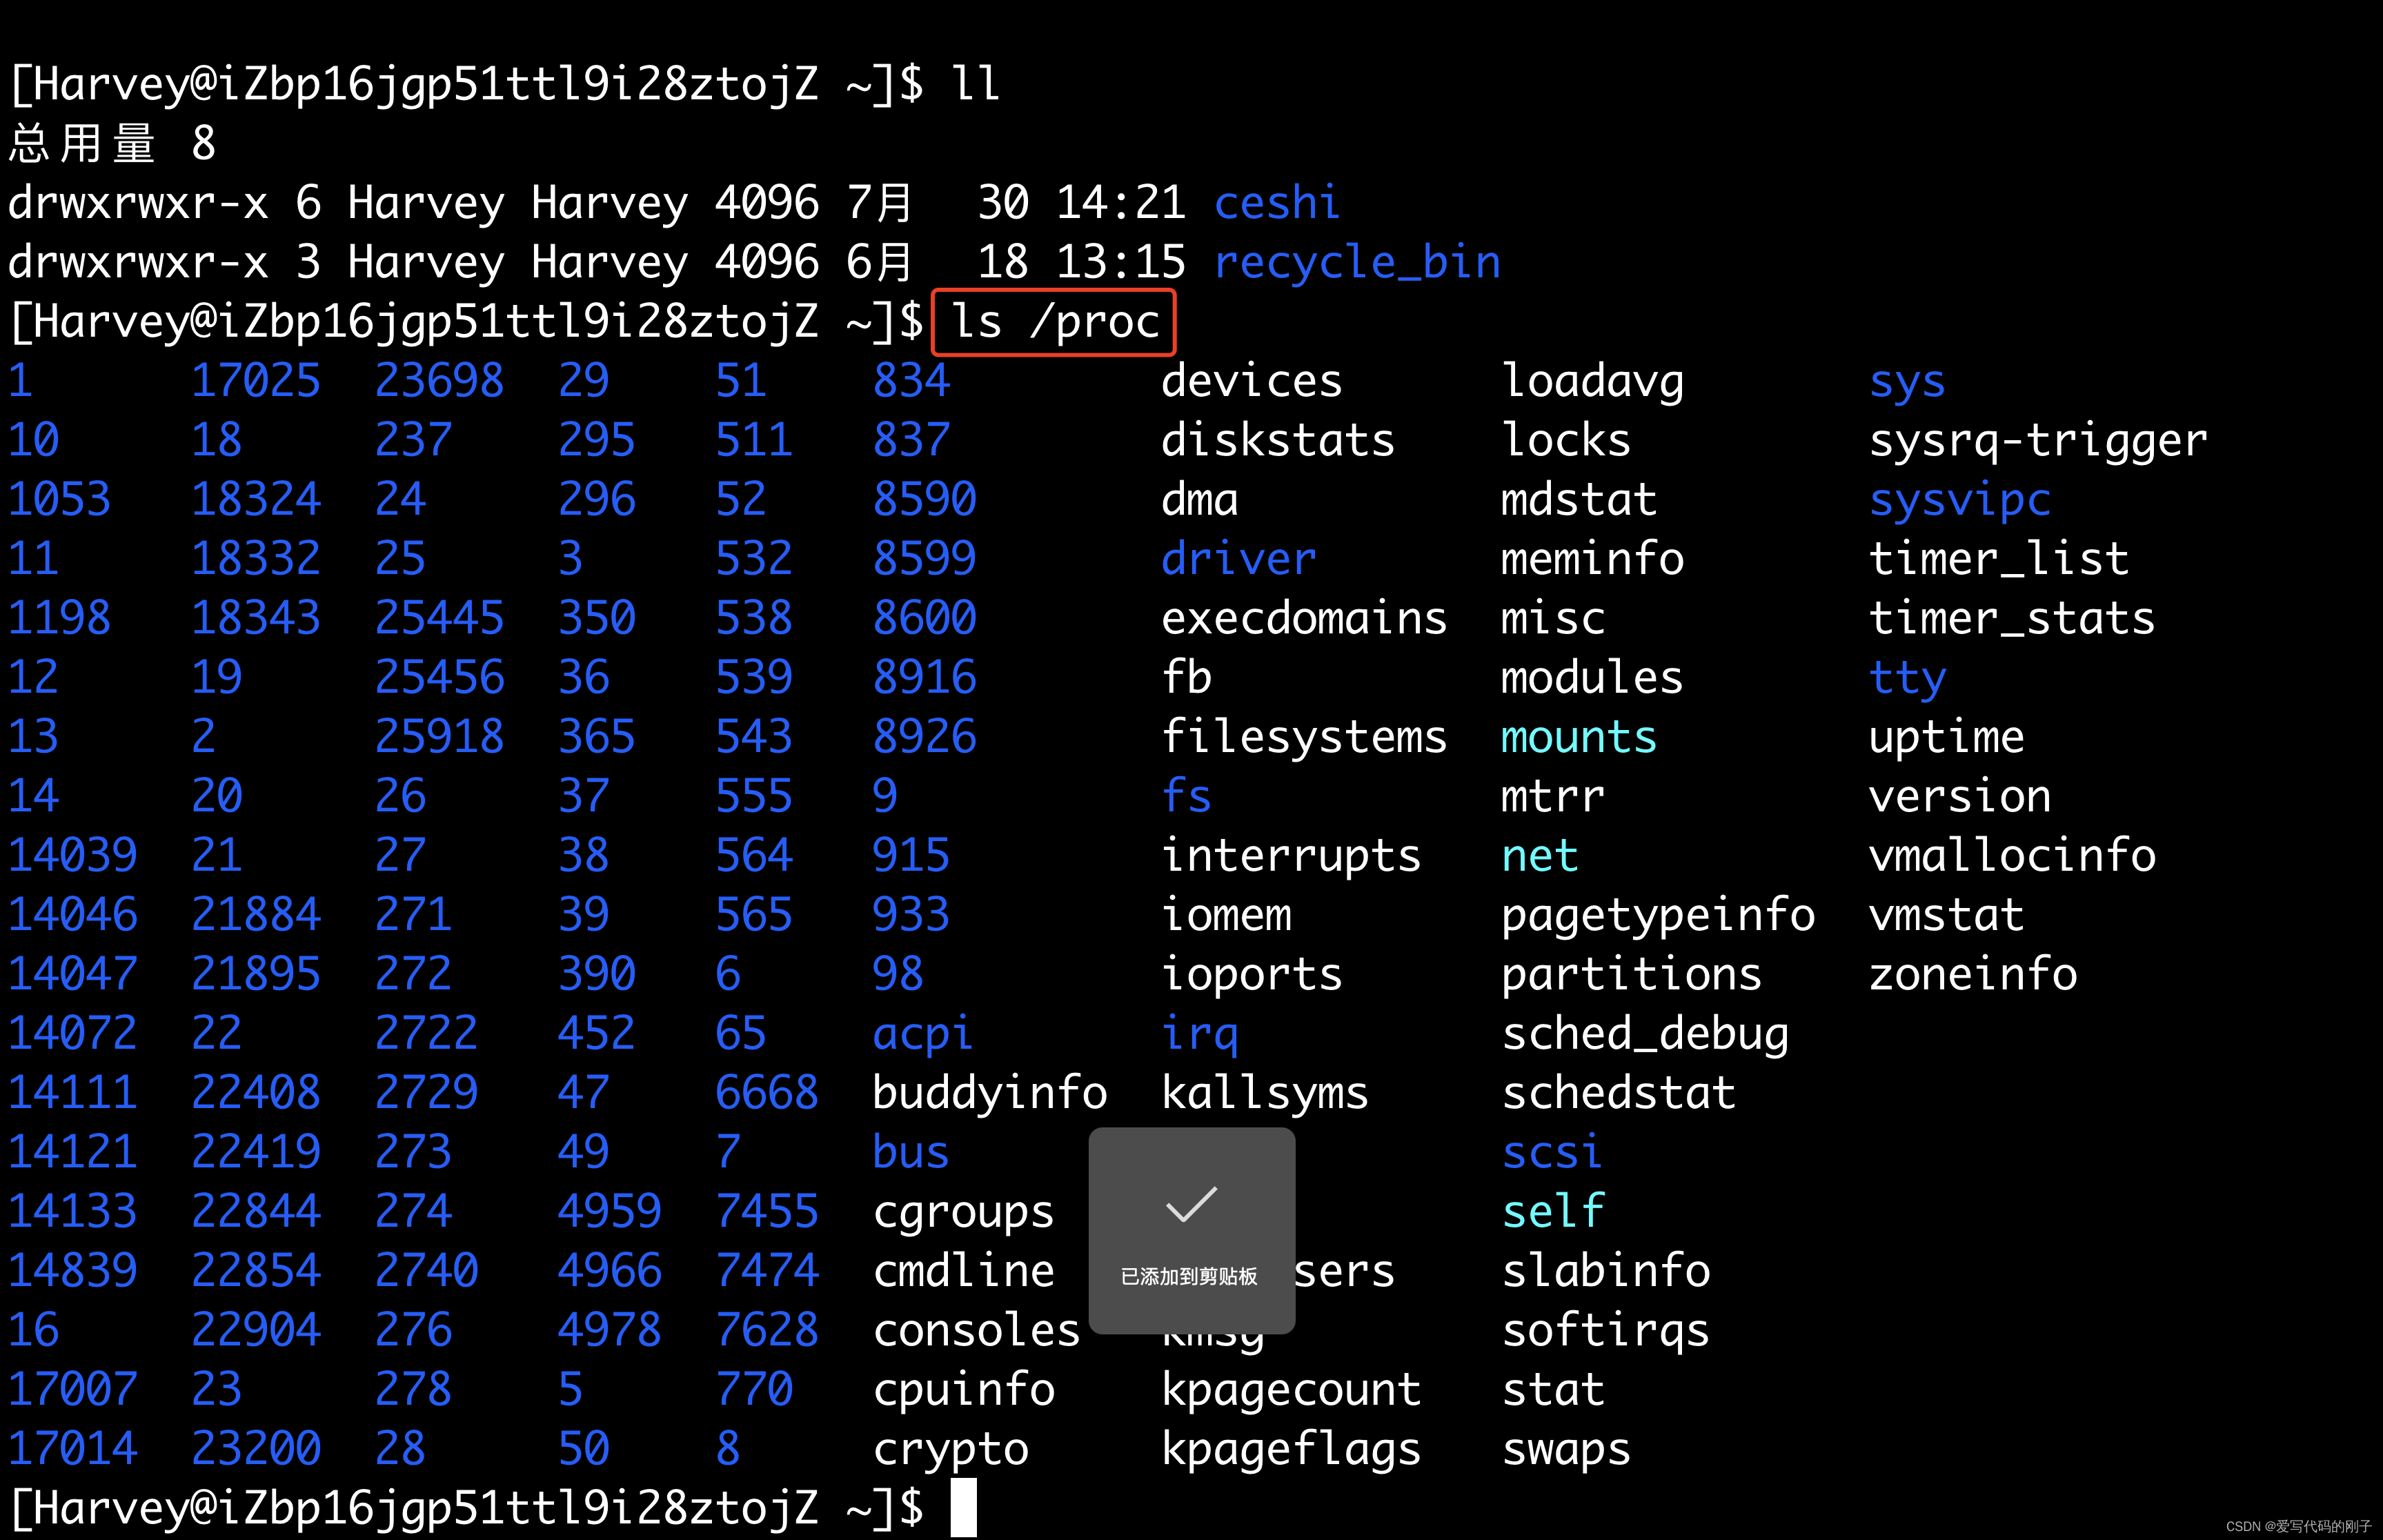Screen dimensions: 2383x1540
Task: Click the 'vmstat' entry
Action: coord(1946,915)
